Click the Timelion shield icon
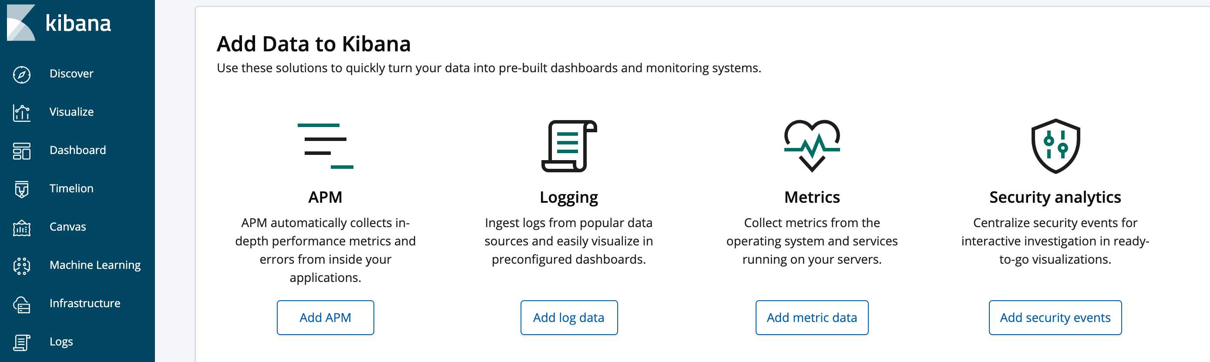 22,189
